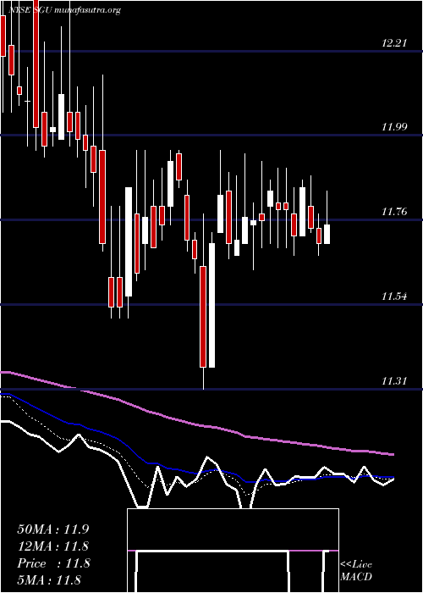This screenshot has width=423, height=593.
Task: Click the <<Live MACD label
Action: pyautogui.click(x=356, y=571)
